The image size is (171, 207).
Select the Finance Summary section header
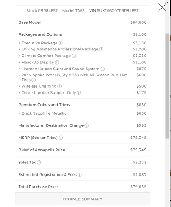82,199
